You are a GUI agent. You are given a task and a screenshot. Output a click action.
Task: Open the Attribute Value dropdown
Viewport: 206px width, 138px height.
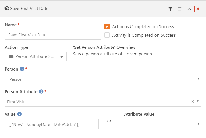coord(162,124)
